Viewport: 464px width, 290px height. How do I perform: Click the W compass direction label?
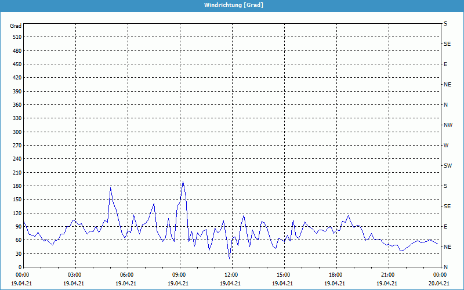[446, 146]
